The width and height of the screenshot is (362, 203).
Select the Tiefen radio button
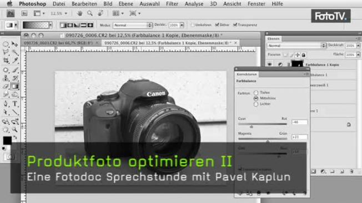256,93
